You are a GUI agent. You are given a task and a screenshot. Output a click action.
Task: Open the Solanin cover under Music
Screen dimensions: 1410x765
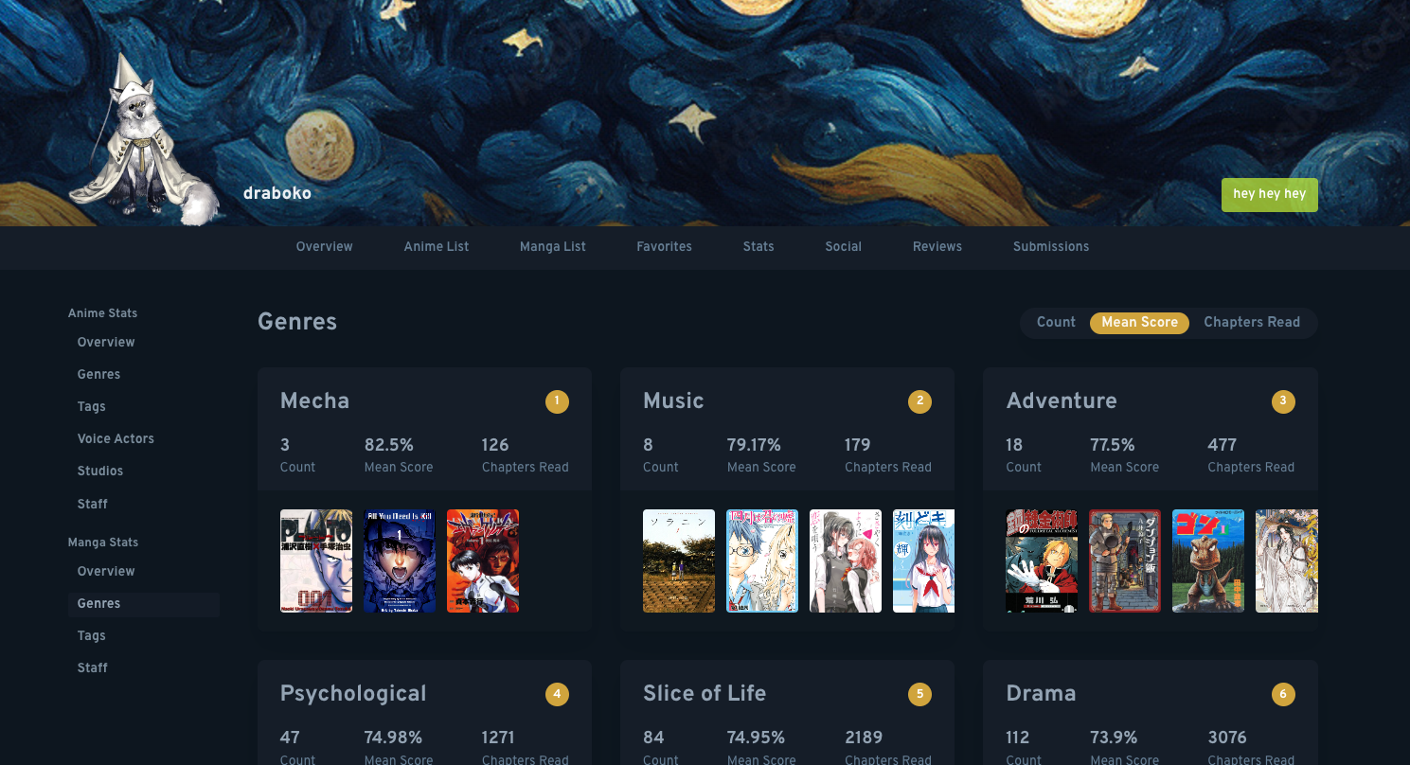pos(679,561)
